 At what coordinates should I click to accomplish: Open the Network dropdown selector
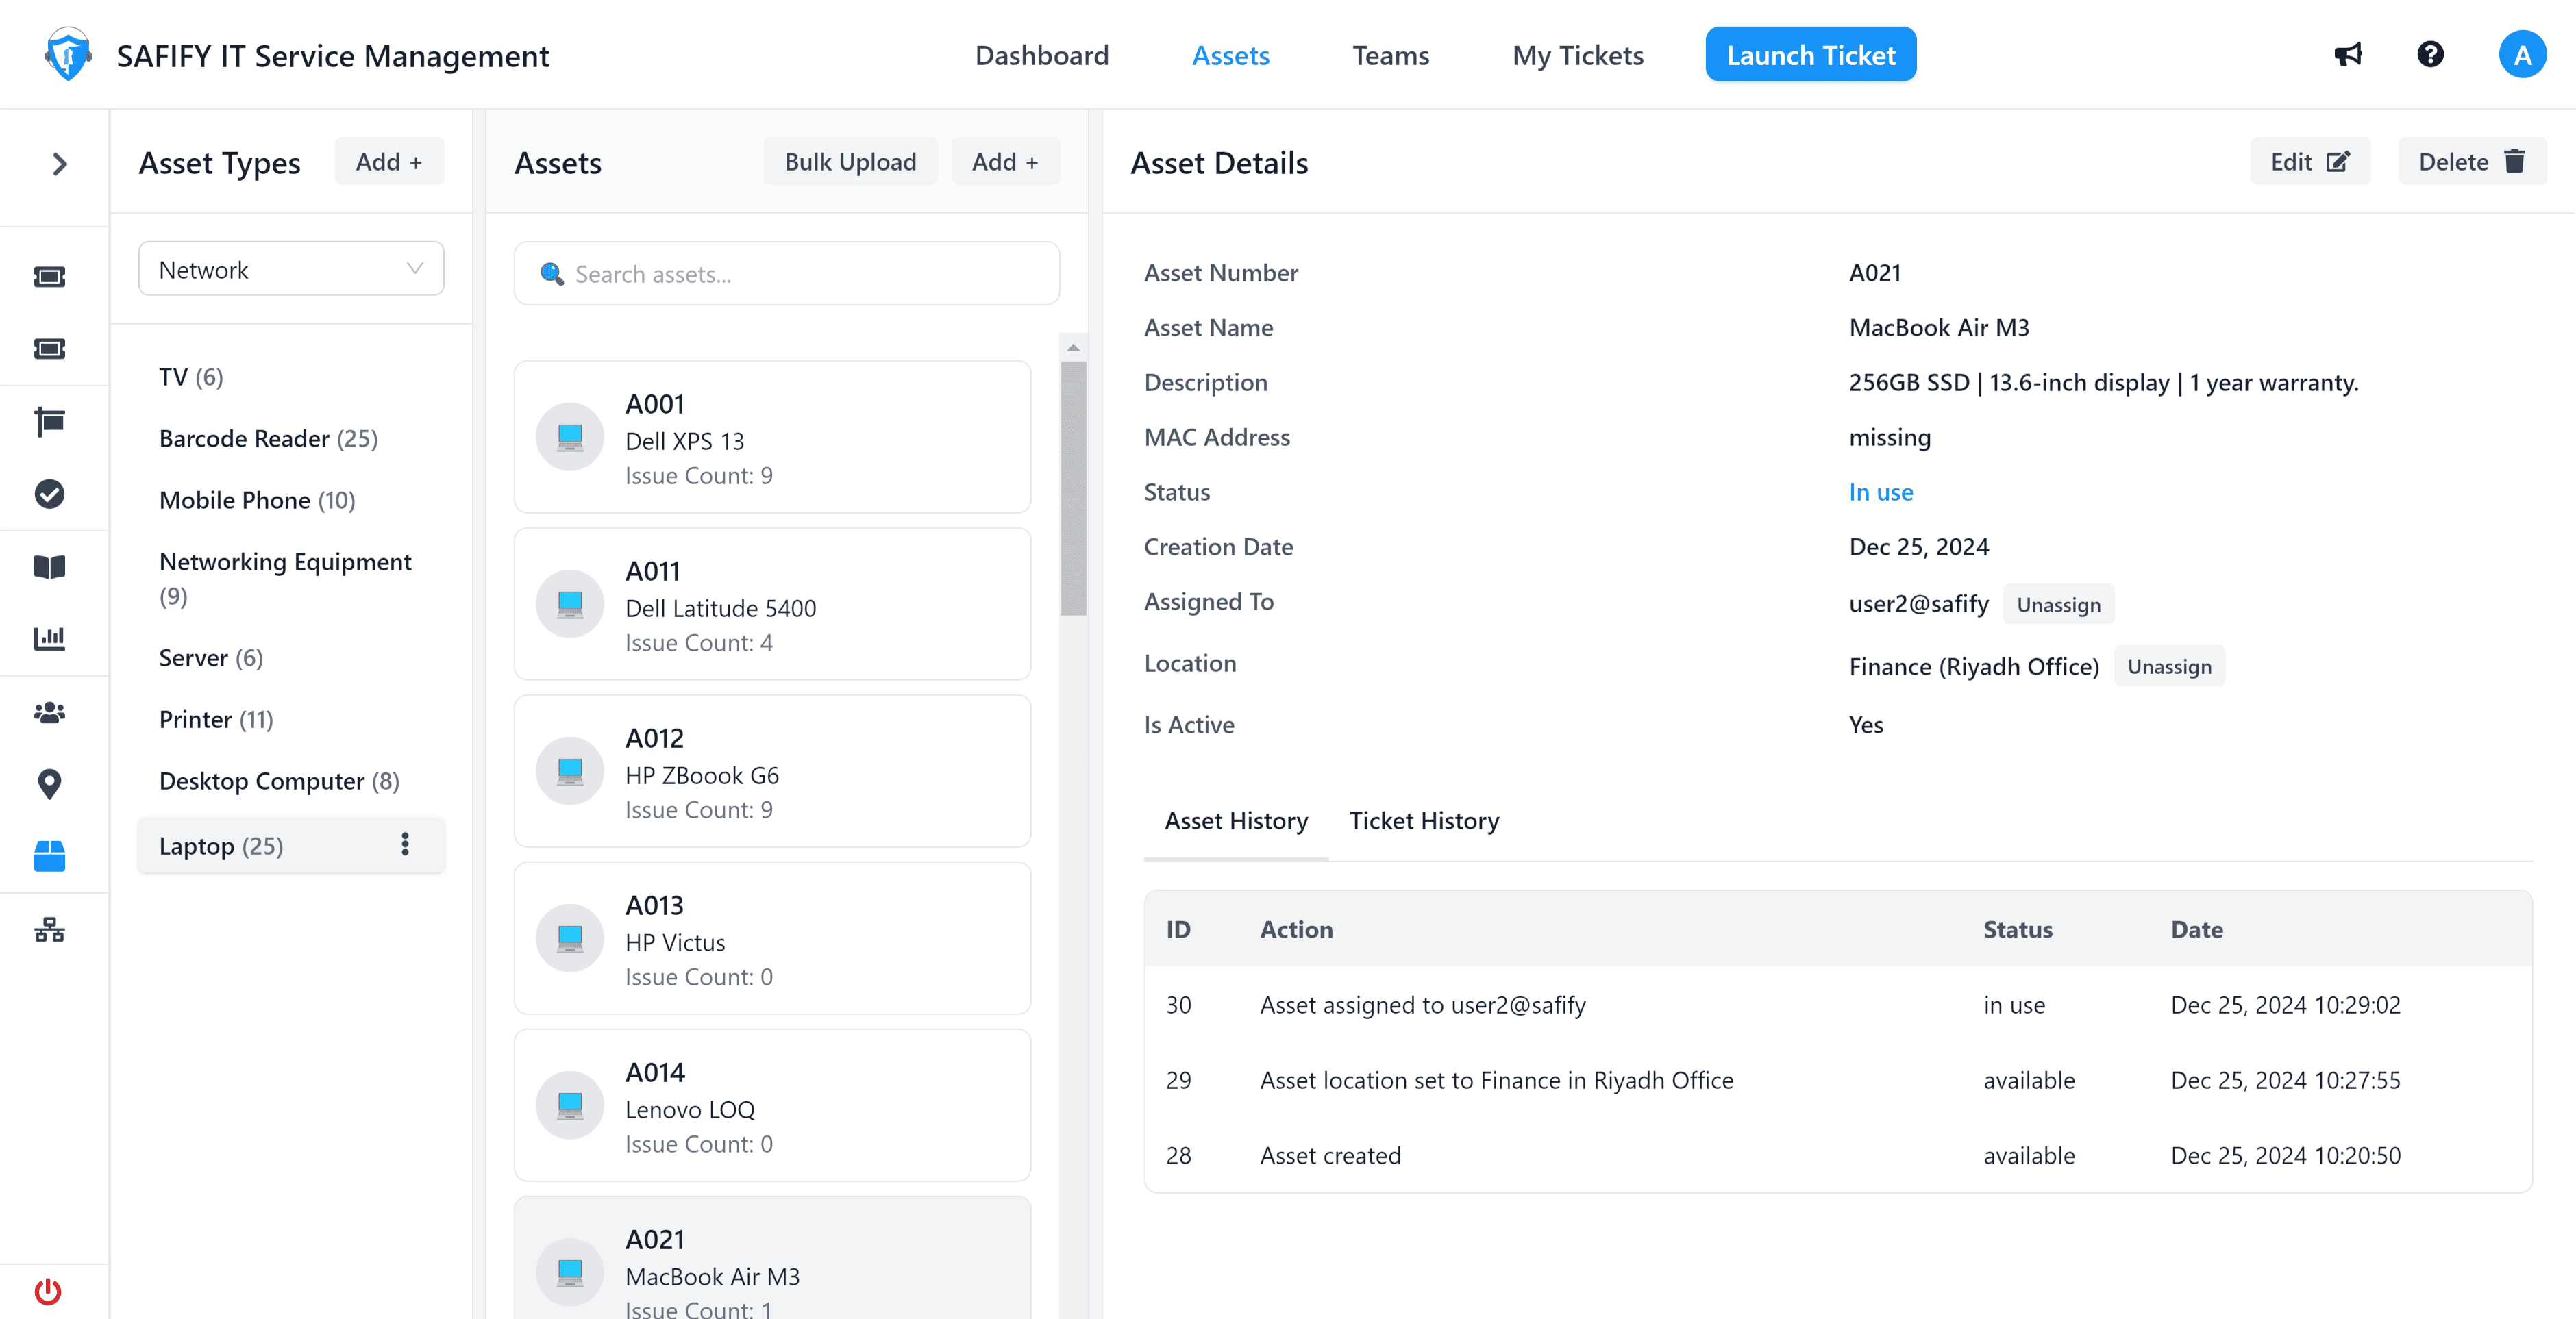(x=291, y=270)
